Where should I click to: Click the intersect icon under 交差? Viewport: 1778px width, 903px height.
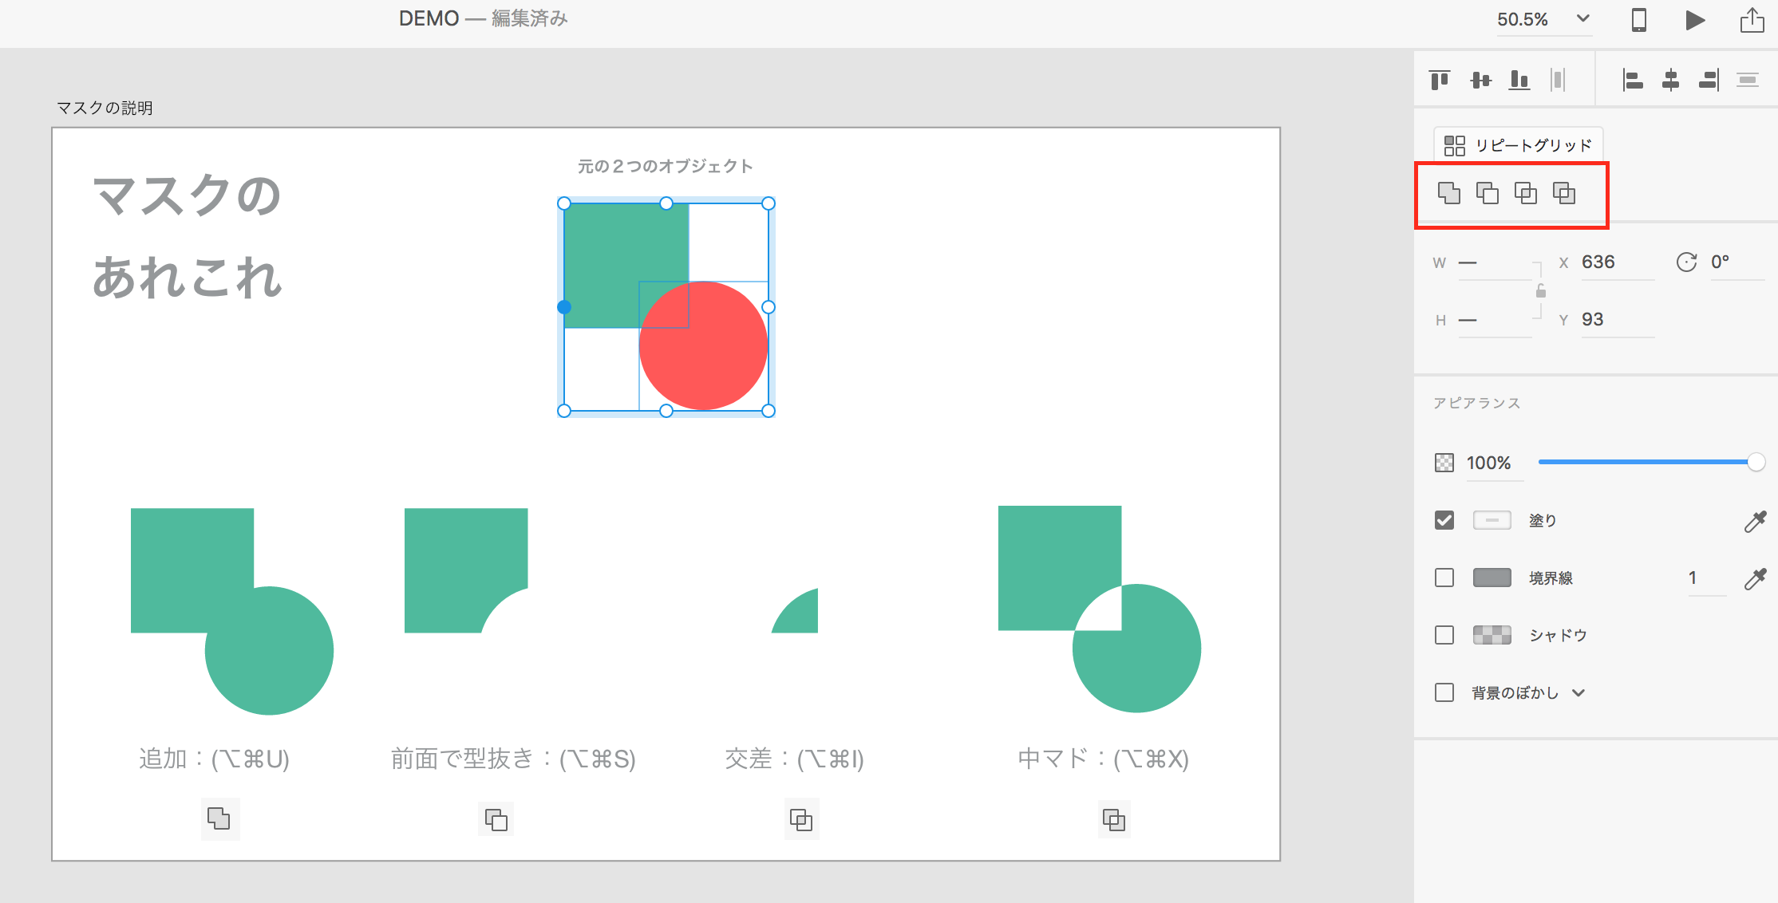pos(801,819)
